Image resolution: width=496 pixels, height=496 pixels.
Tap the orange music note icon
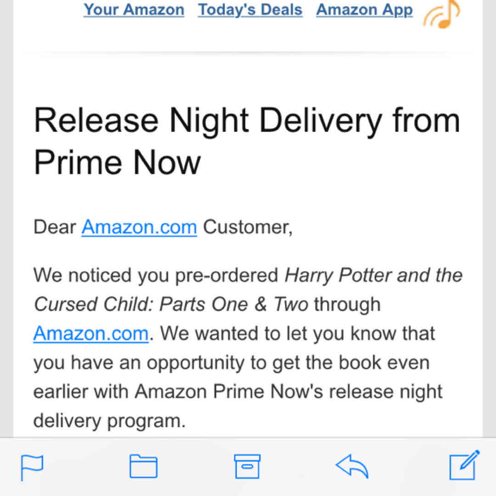[441, 14]
